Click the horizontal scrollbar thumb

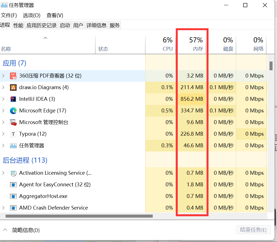pyautogui.click(x=79, y=216)
